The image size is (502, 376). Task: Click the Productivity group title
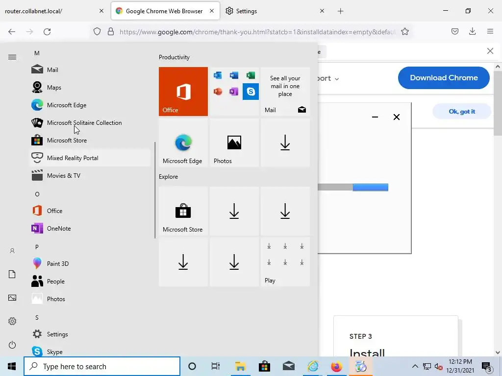pos(174,57)
